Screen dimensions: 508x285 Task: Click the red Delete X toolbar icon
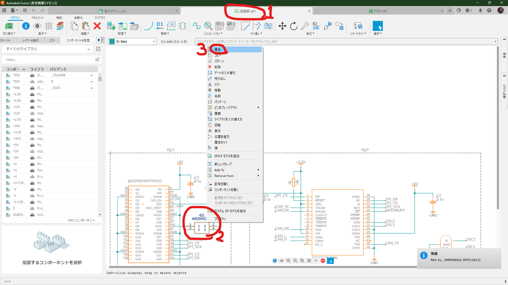pyautogui.click(x=97, y=26)
